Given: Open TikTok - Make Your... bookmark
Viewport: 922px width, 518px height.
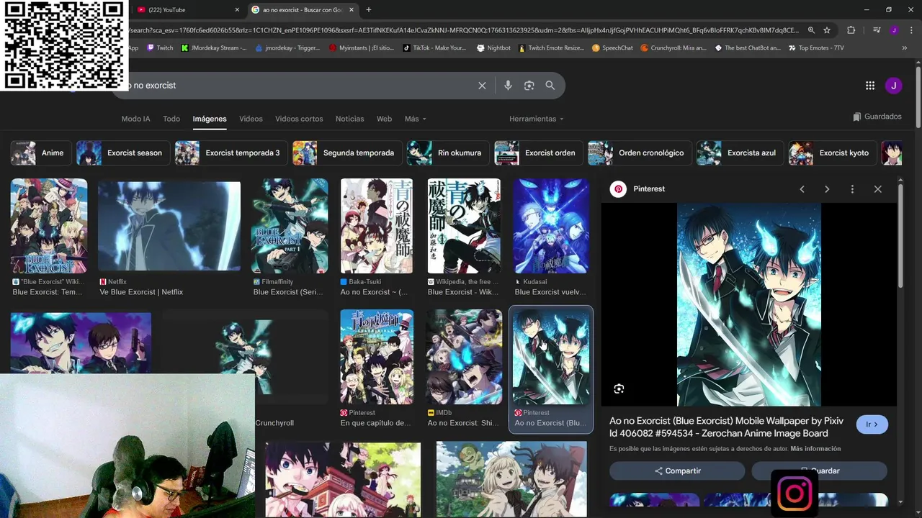Looking at the screenshot, I should pyautogui.click(x=434, y=48).
